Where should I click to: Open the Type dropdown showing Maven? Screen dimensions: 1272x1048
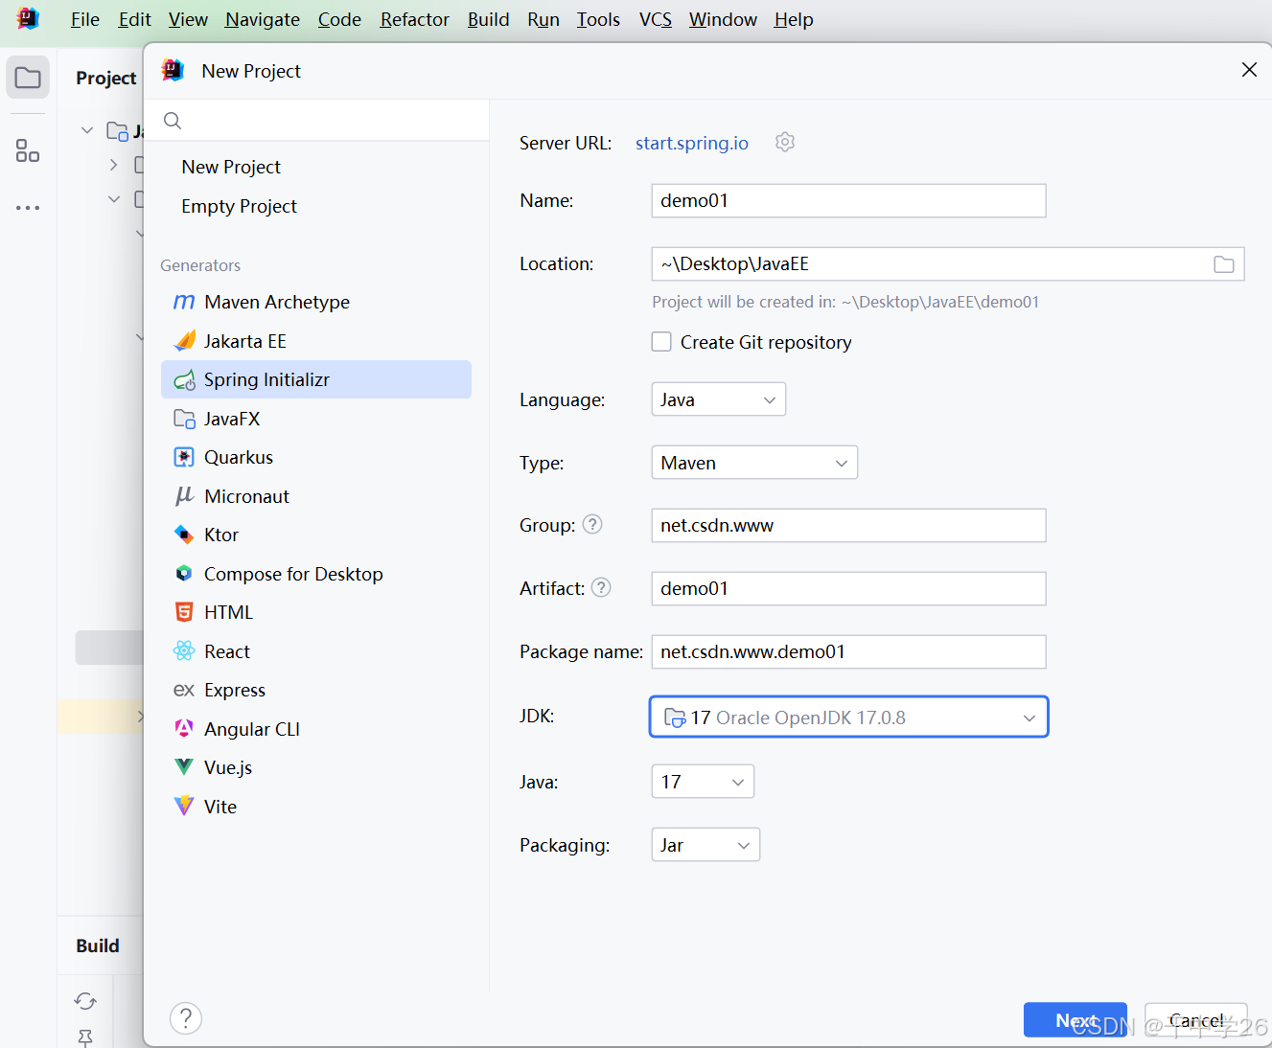[754, 463]
